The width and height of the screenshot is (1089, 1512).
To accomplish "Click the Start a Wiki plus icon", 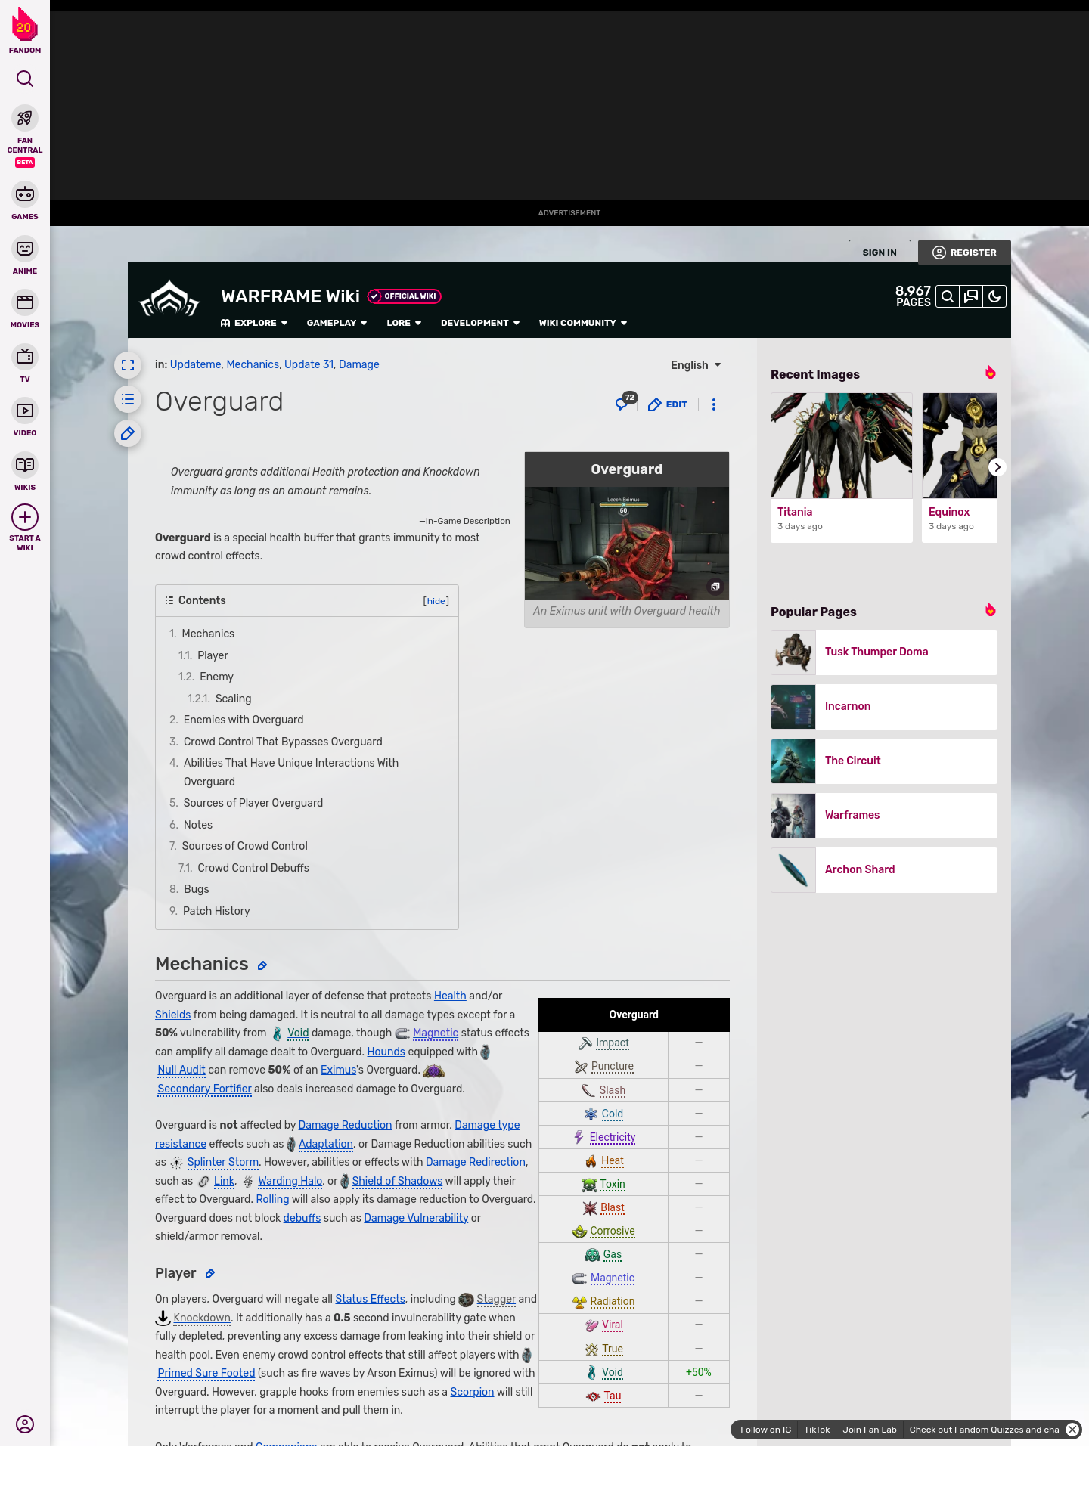I will pos(25,518).
